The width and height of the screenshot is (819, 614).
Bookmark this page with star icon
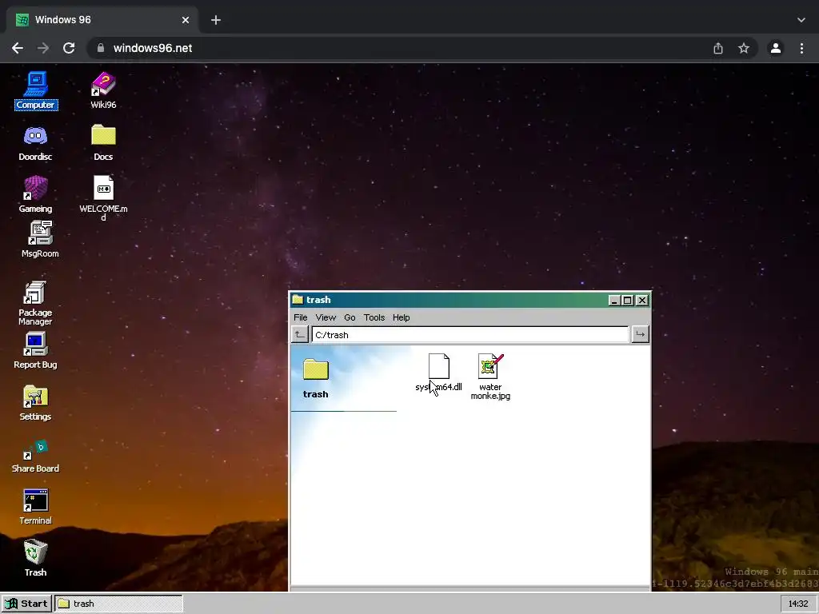tap(744, 48)
